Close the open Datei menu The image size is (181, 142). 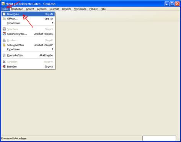[5, 9]
